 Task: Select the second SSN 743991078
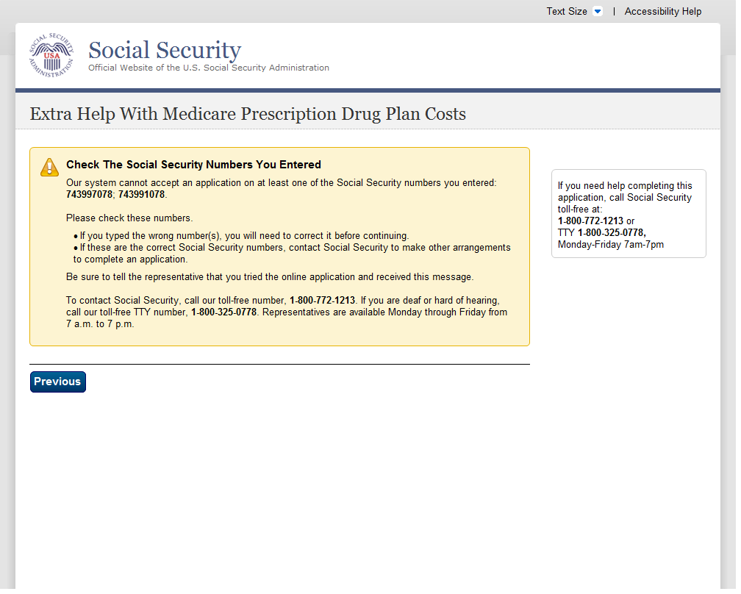142,195
